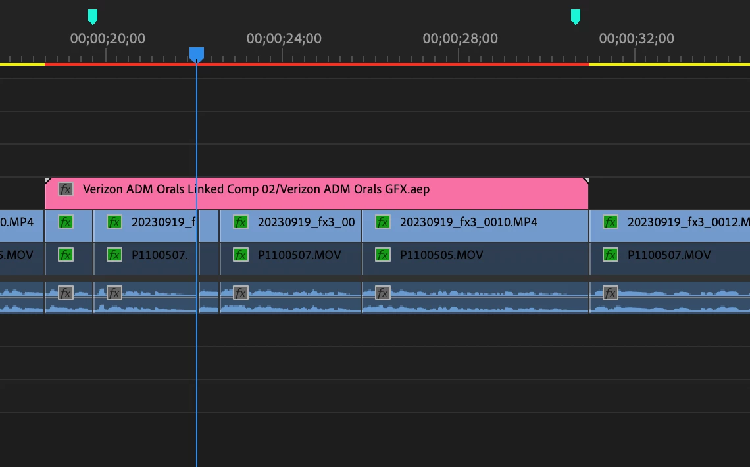Jump to ruler timecode 00;00;28;00
This screenshot has height=467, width=750.
[460, 39]
